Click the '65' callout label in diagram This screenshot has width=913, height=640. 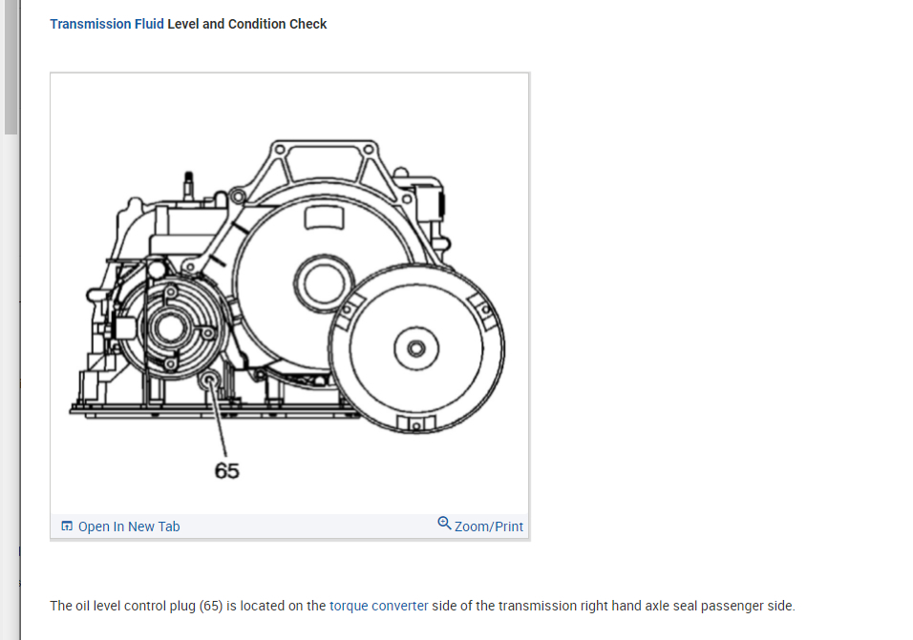[x=226, y=471]
